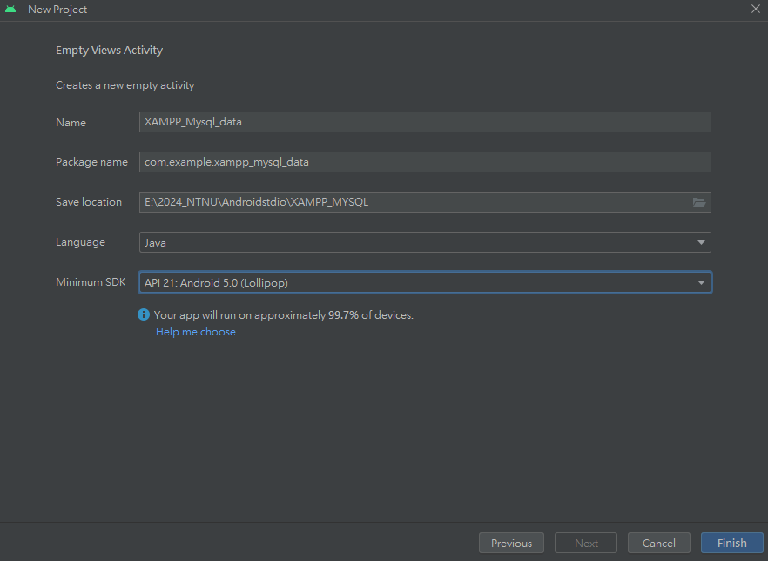Expand the Minimum SDK dropdown arrow

(x=701, y=282)
